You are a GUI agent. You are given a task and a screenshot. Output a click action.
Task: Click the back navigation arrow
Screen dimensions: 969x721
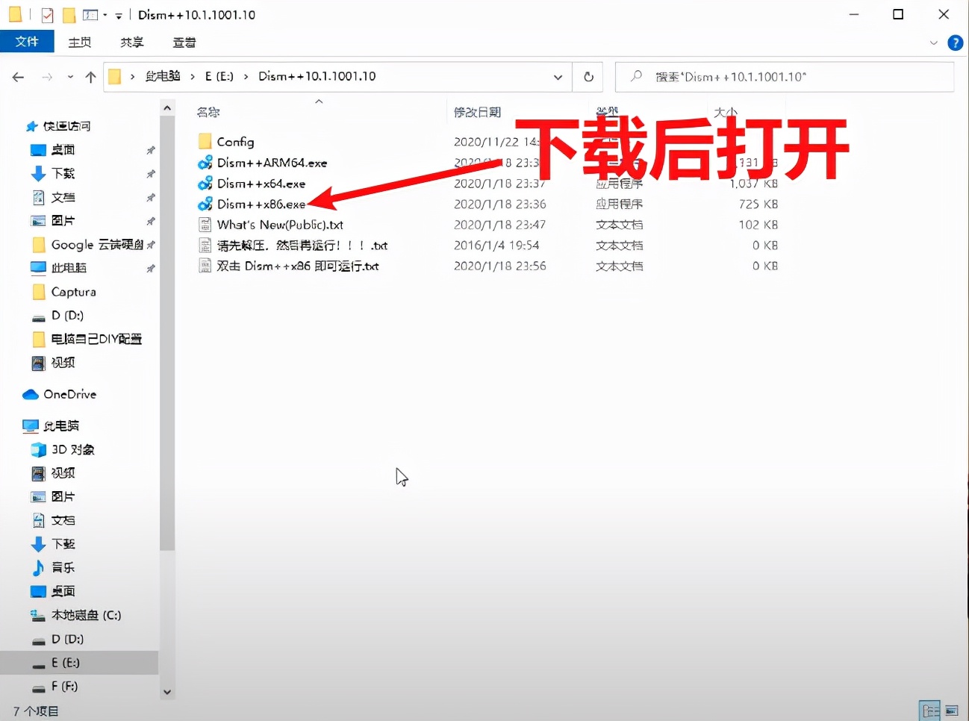click(18, 76)
